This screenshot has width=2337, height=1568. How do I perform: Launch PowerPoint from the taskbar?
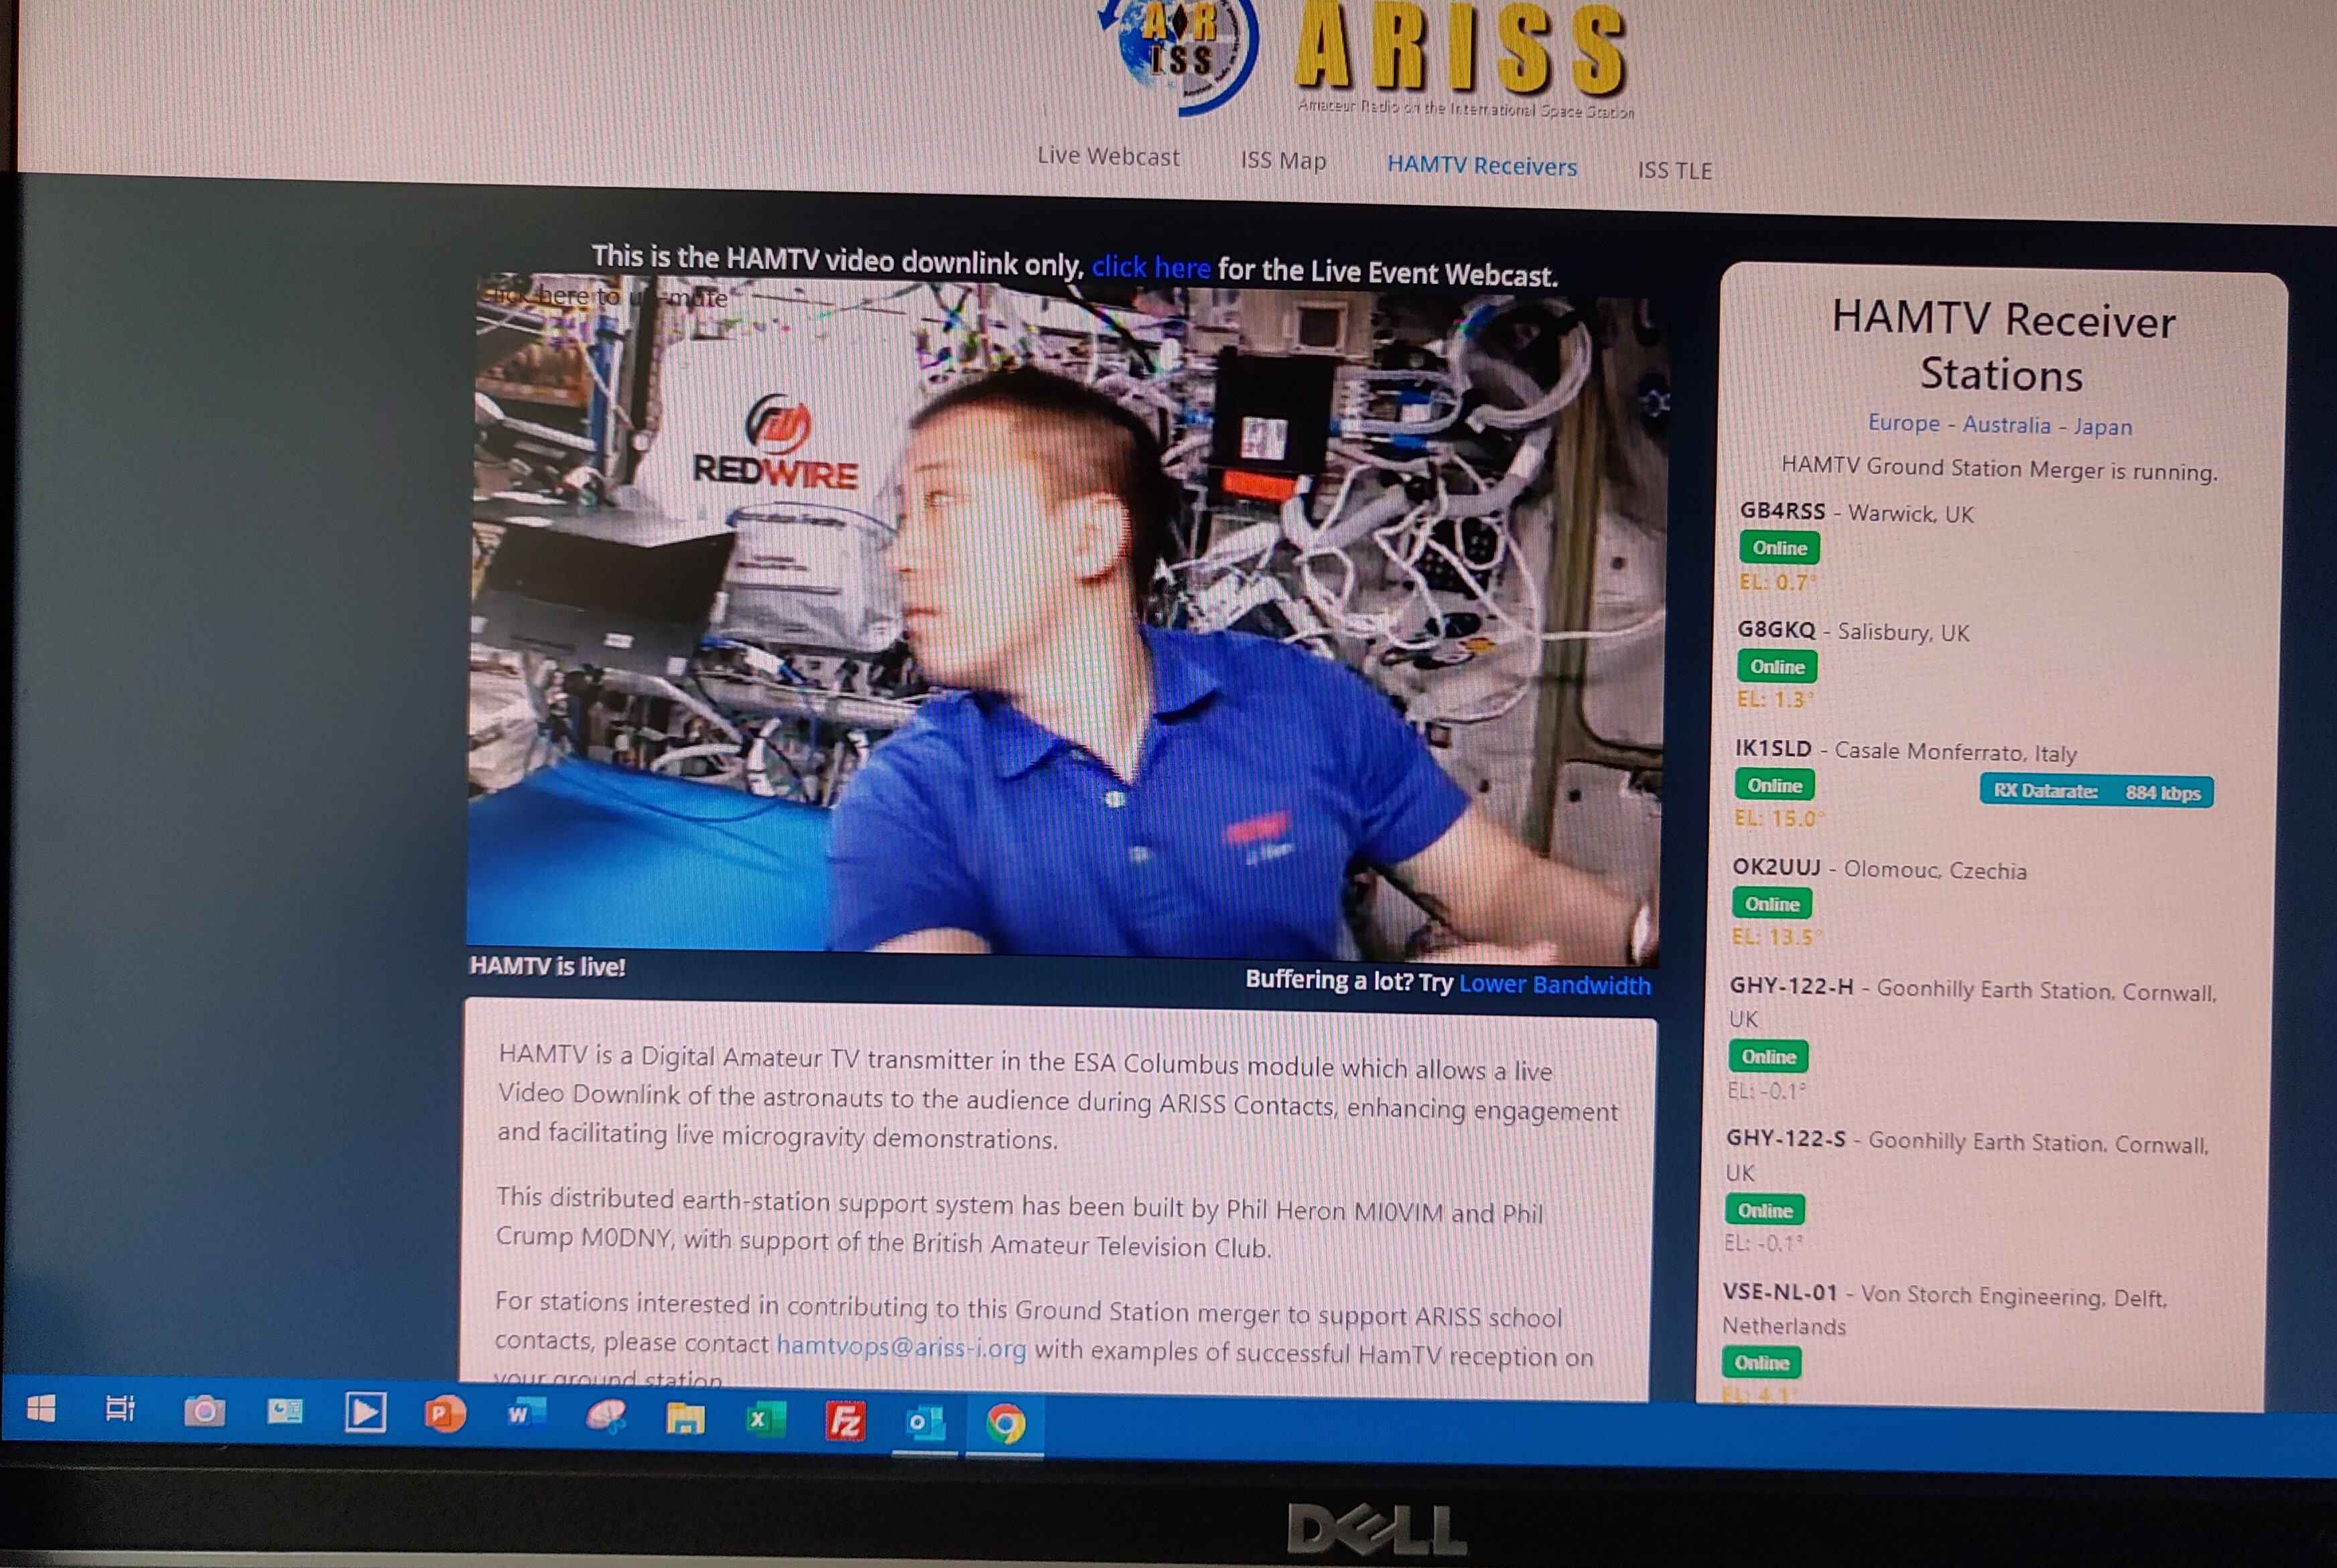(x=444, y=1414)
